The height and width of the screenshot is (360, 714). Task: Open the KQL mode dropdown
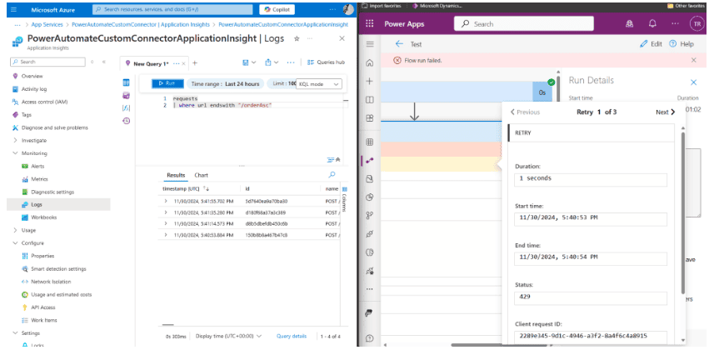click(320, 84)
